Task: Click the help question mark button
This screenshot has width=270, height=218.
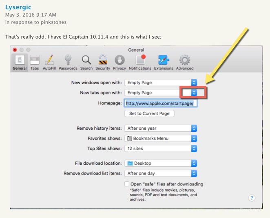Action: coord(252,198)
